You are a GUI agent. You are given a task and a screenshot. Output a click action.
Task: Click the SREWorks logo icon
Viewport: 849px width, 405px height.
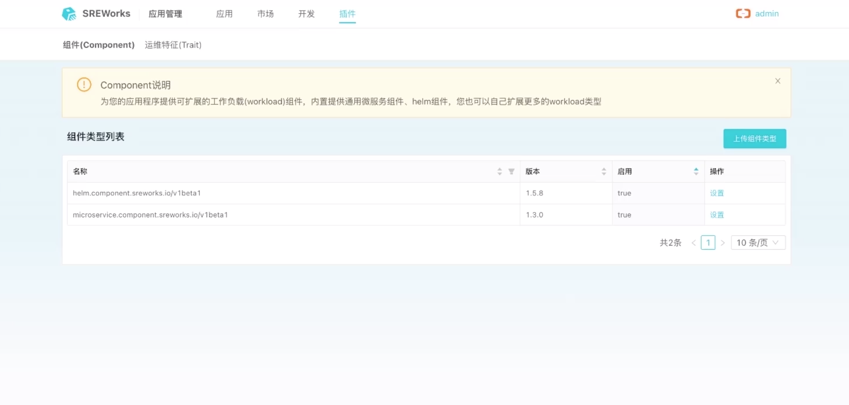click(69, 14)
